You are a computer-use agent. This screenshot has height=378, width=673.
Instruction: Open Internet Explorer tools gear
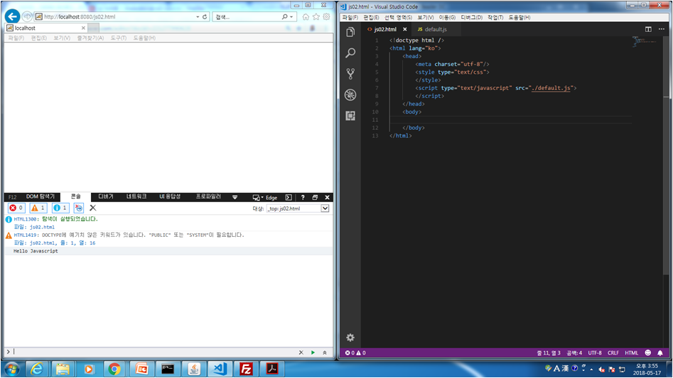(x=327, y=17)
